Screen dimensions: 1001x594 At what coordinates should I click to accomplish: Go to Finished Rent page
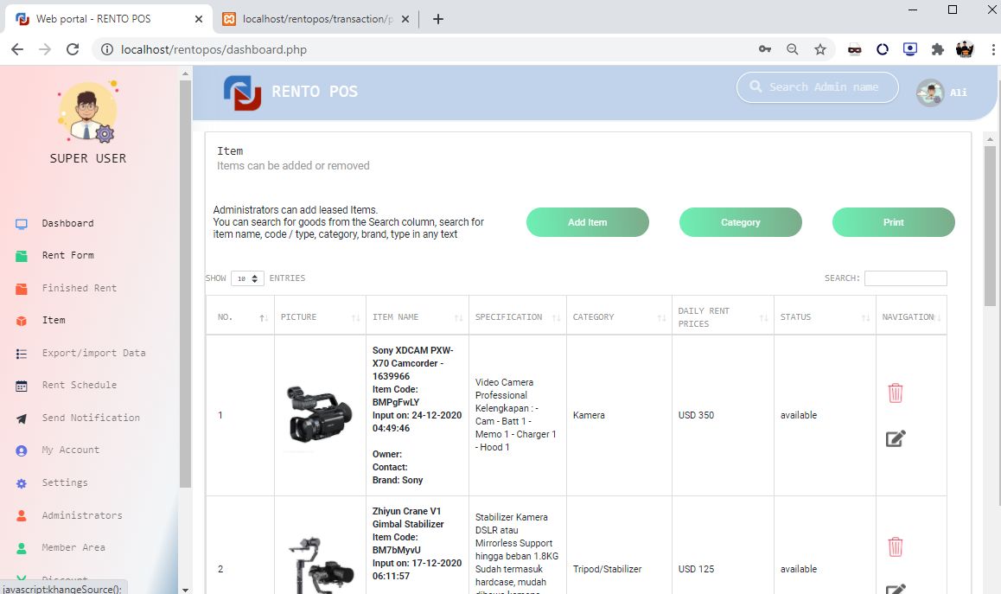80,288
